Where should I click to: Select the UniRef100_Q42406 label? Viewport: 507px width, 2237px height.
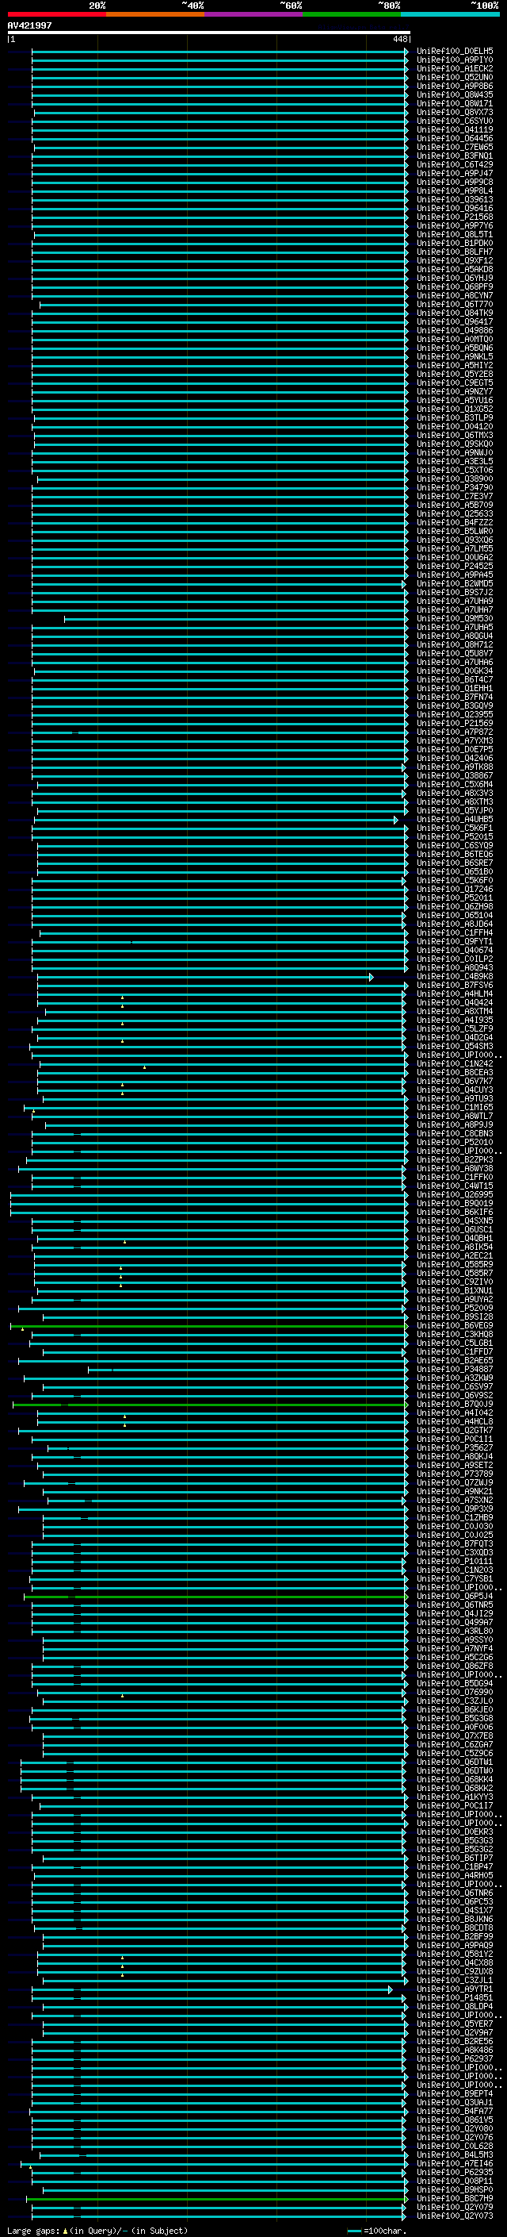pos(455,758)
